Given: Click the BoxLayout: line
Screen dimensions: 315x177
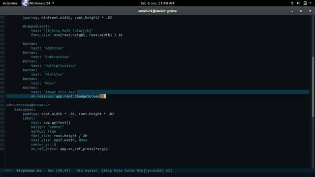Looking at the screenshot, I should tap(25, 110).
